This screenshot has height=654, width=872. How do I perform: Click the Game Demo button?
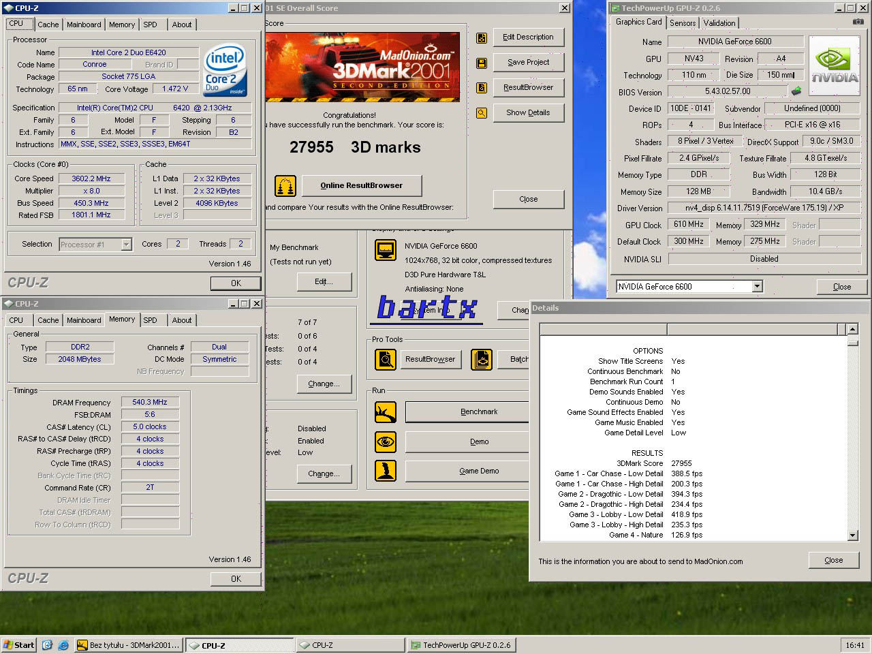tap(467, 471)
